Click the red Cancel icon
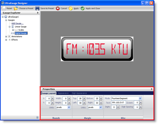The width and height of the screenshot is (158, 124). coord(58,8)
